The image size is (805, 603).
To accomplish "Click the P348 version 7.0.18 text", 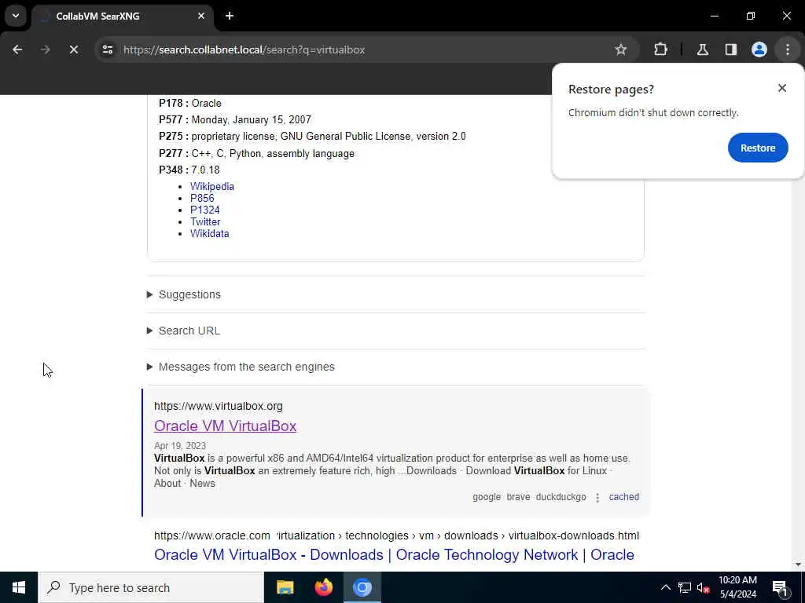I will (x=189, y=170).
